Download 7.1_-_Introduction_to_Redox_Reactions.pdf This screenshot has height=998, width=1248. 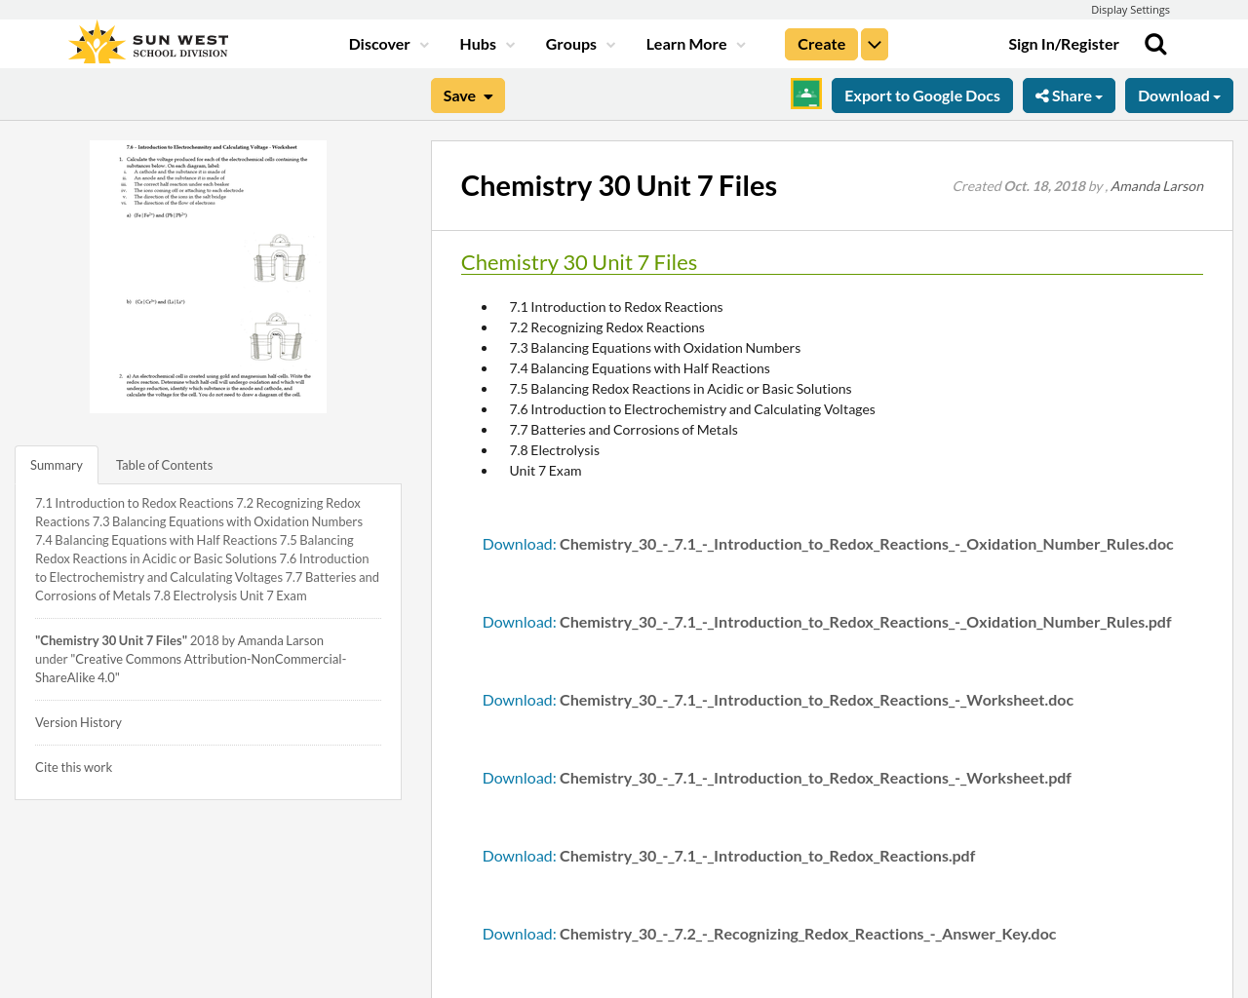[x=728, y=856]
